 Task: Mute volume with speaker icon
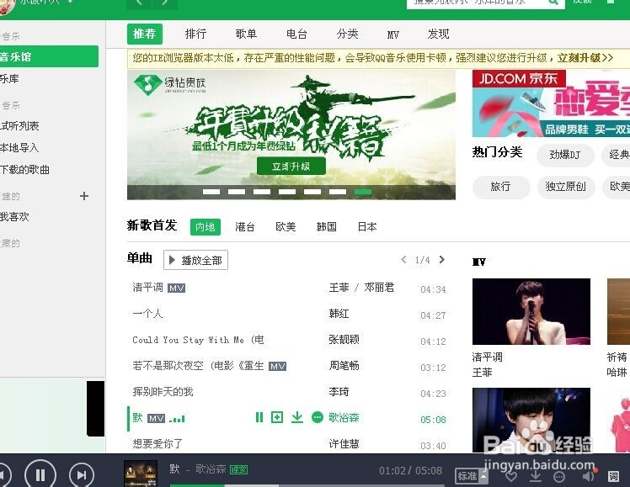588,476
